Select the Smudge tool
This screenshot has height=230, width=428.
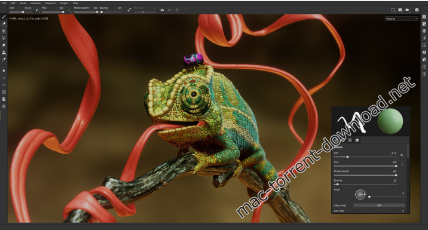[x=4, y=45]
